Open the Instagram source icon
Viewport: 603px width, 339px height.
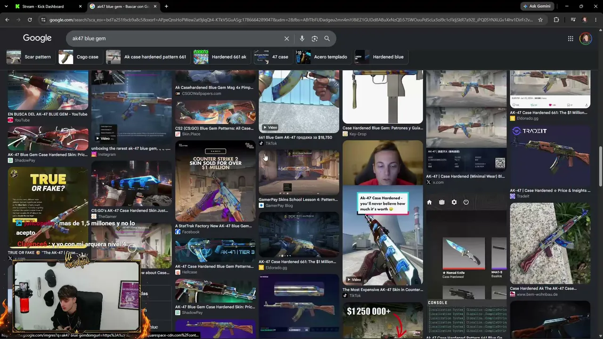[94, 154]
